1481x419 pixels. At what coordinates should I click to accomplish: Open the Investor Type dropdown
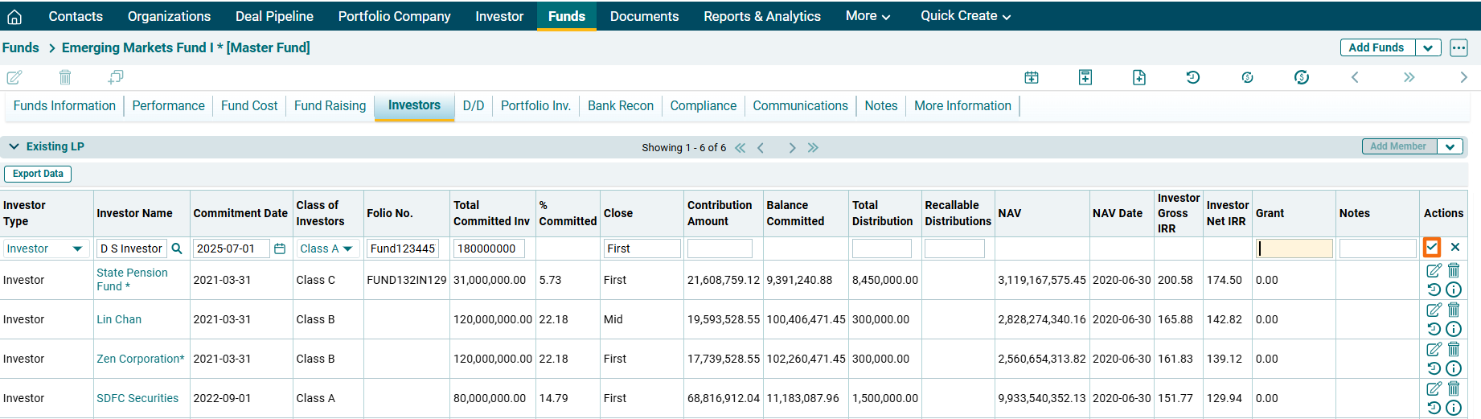[44, 249]
